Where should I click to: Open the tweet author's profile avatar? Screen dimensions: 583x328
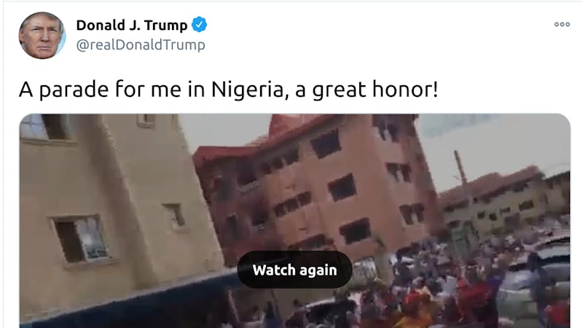[42, 35]
